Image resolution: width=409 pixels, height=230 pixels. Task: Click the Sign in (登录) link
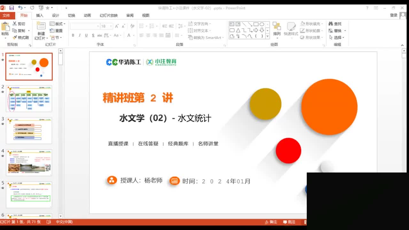394,15
